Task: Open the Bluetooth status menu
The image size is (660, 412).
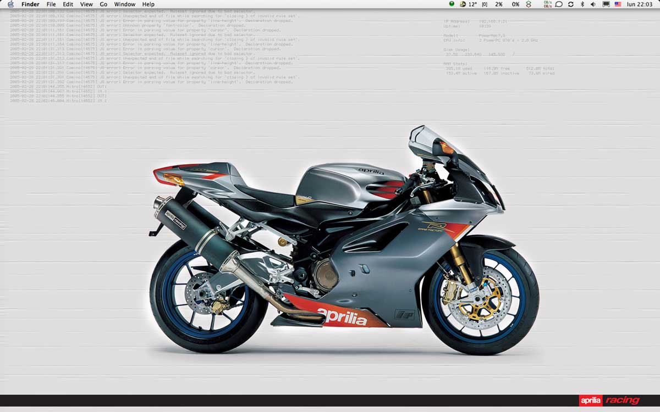Action: [582, 4]
